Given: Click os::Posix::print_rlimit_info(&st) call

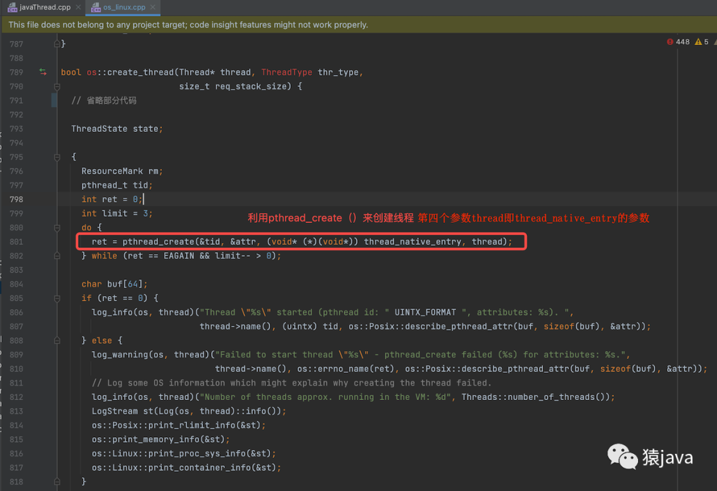Looking at the screenshot, I should click(x=179, y=425).
